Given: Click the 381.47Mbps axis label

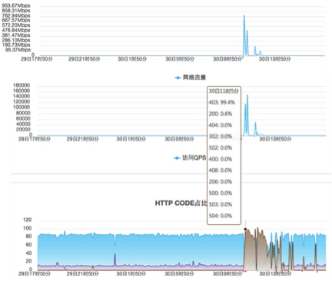Looking at the screenshot, I should pos(16,35).
